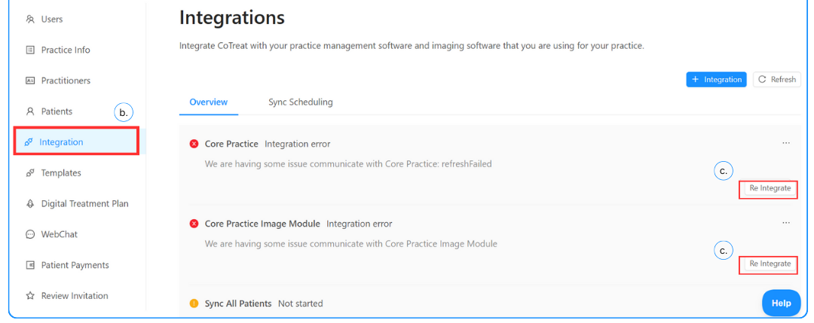Open the Templates section

click(x=61, y=172)
